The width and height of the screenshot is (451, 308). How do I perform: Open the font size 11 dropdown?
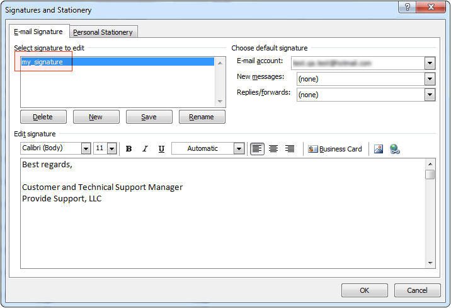[x=112, y=149]
